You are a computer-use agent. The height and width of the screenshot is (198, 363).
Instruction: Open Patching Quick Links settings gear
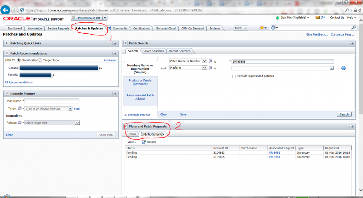tap(114, 43)
